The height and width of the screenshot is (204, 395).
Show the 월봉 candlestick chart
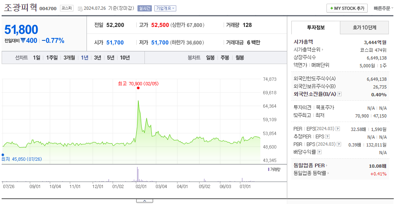[240, 58]
